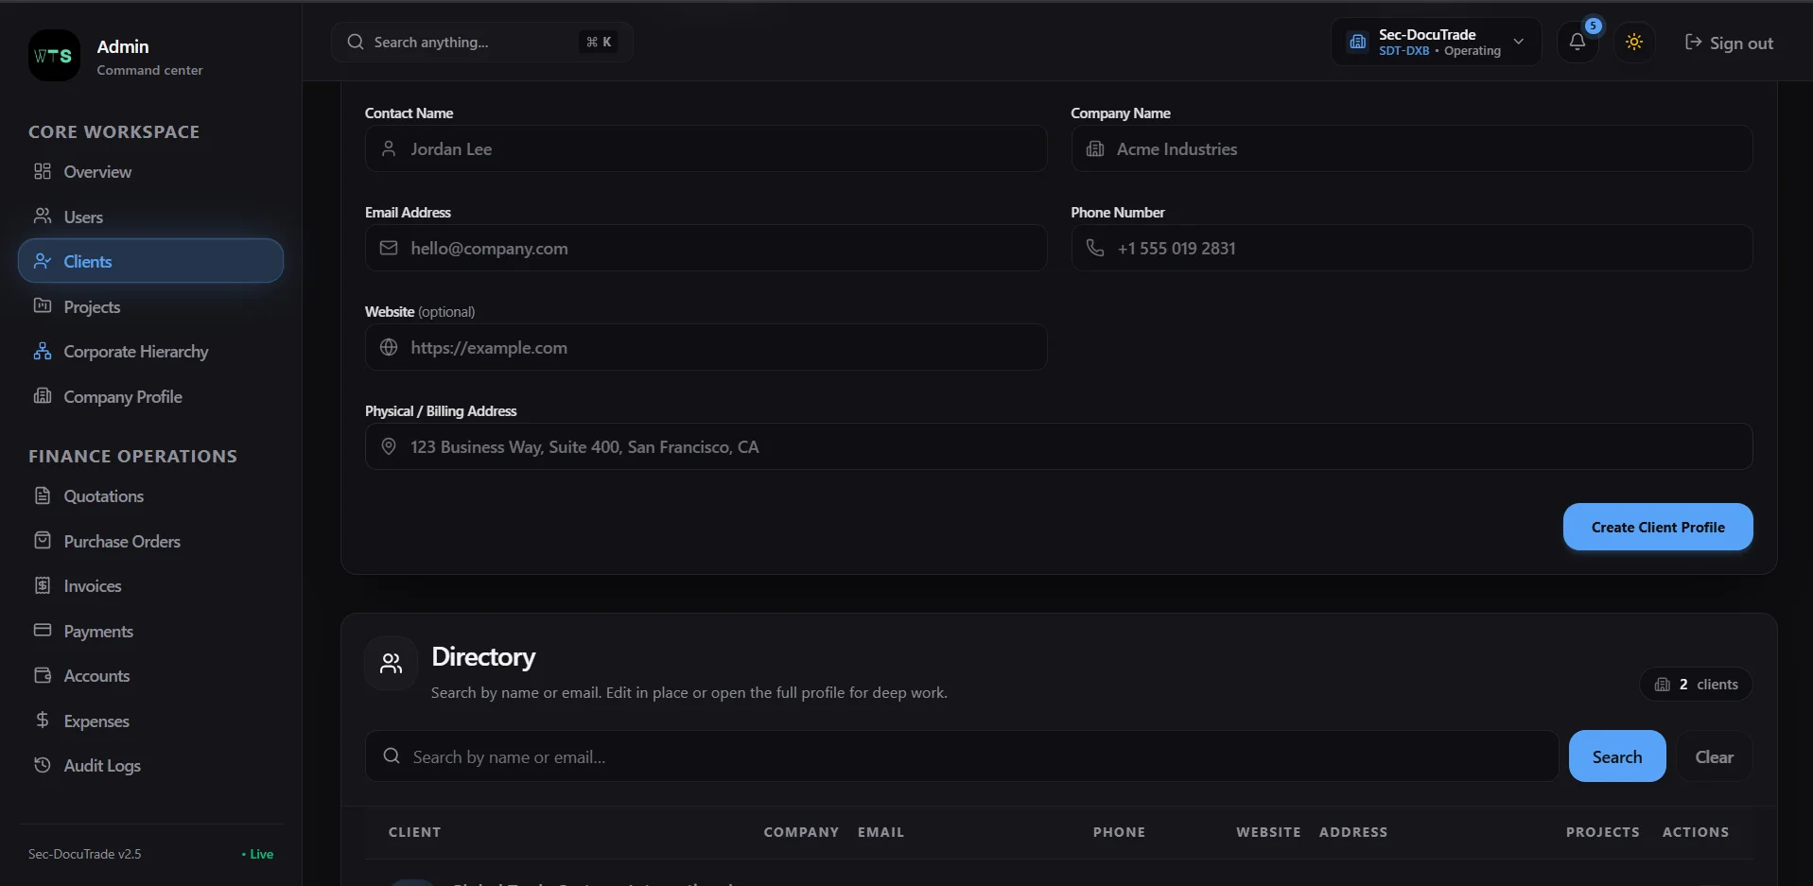Click the Corporate Hierarchy icon

43,351
